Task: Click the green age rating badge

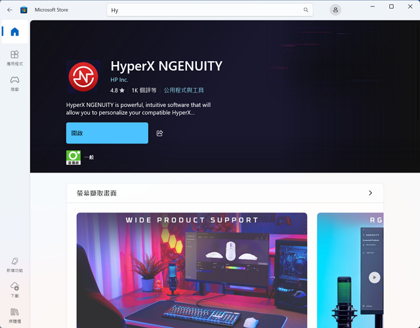Action: coord(73,157)
